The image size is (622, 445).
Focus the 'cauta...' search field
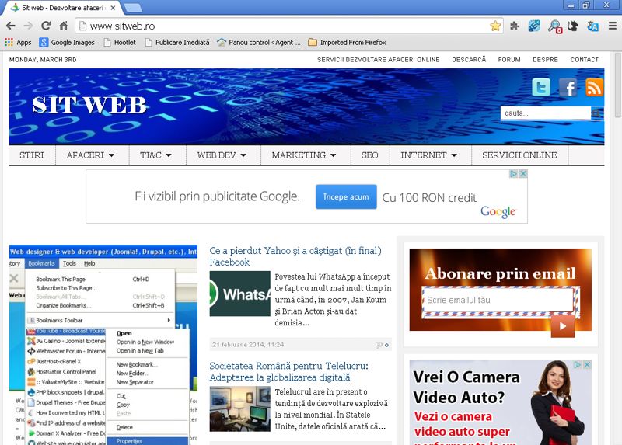click(x=546, y=113)
